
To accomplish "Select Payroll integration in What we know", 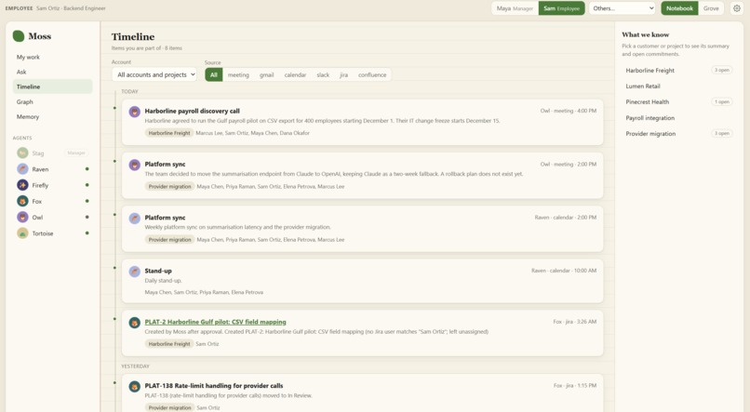I will [x=677, y=117].
